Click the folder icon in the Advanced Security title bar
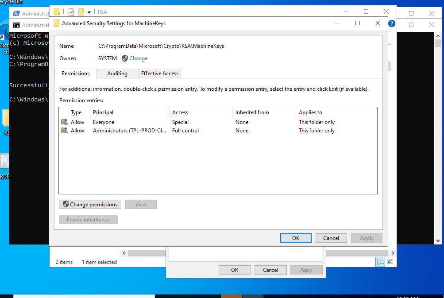 (x=56, y=23)
